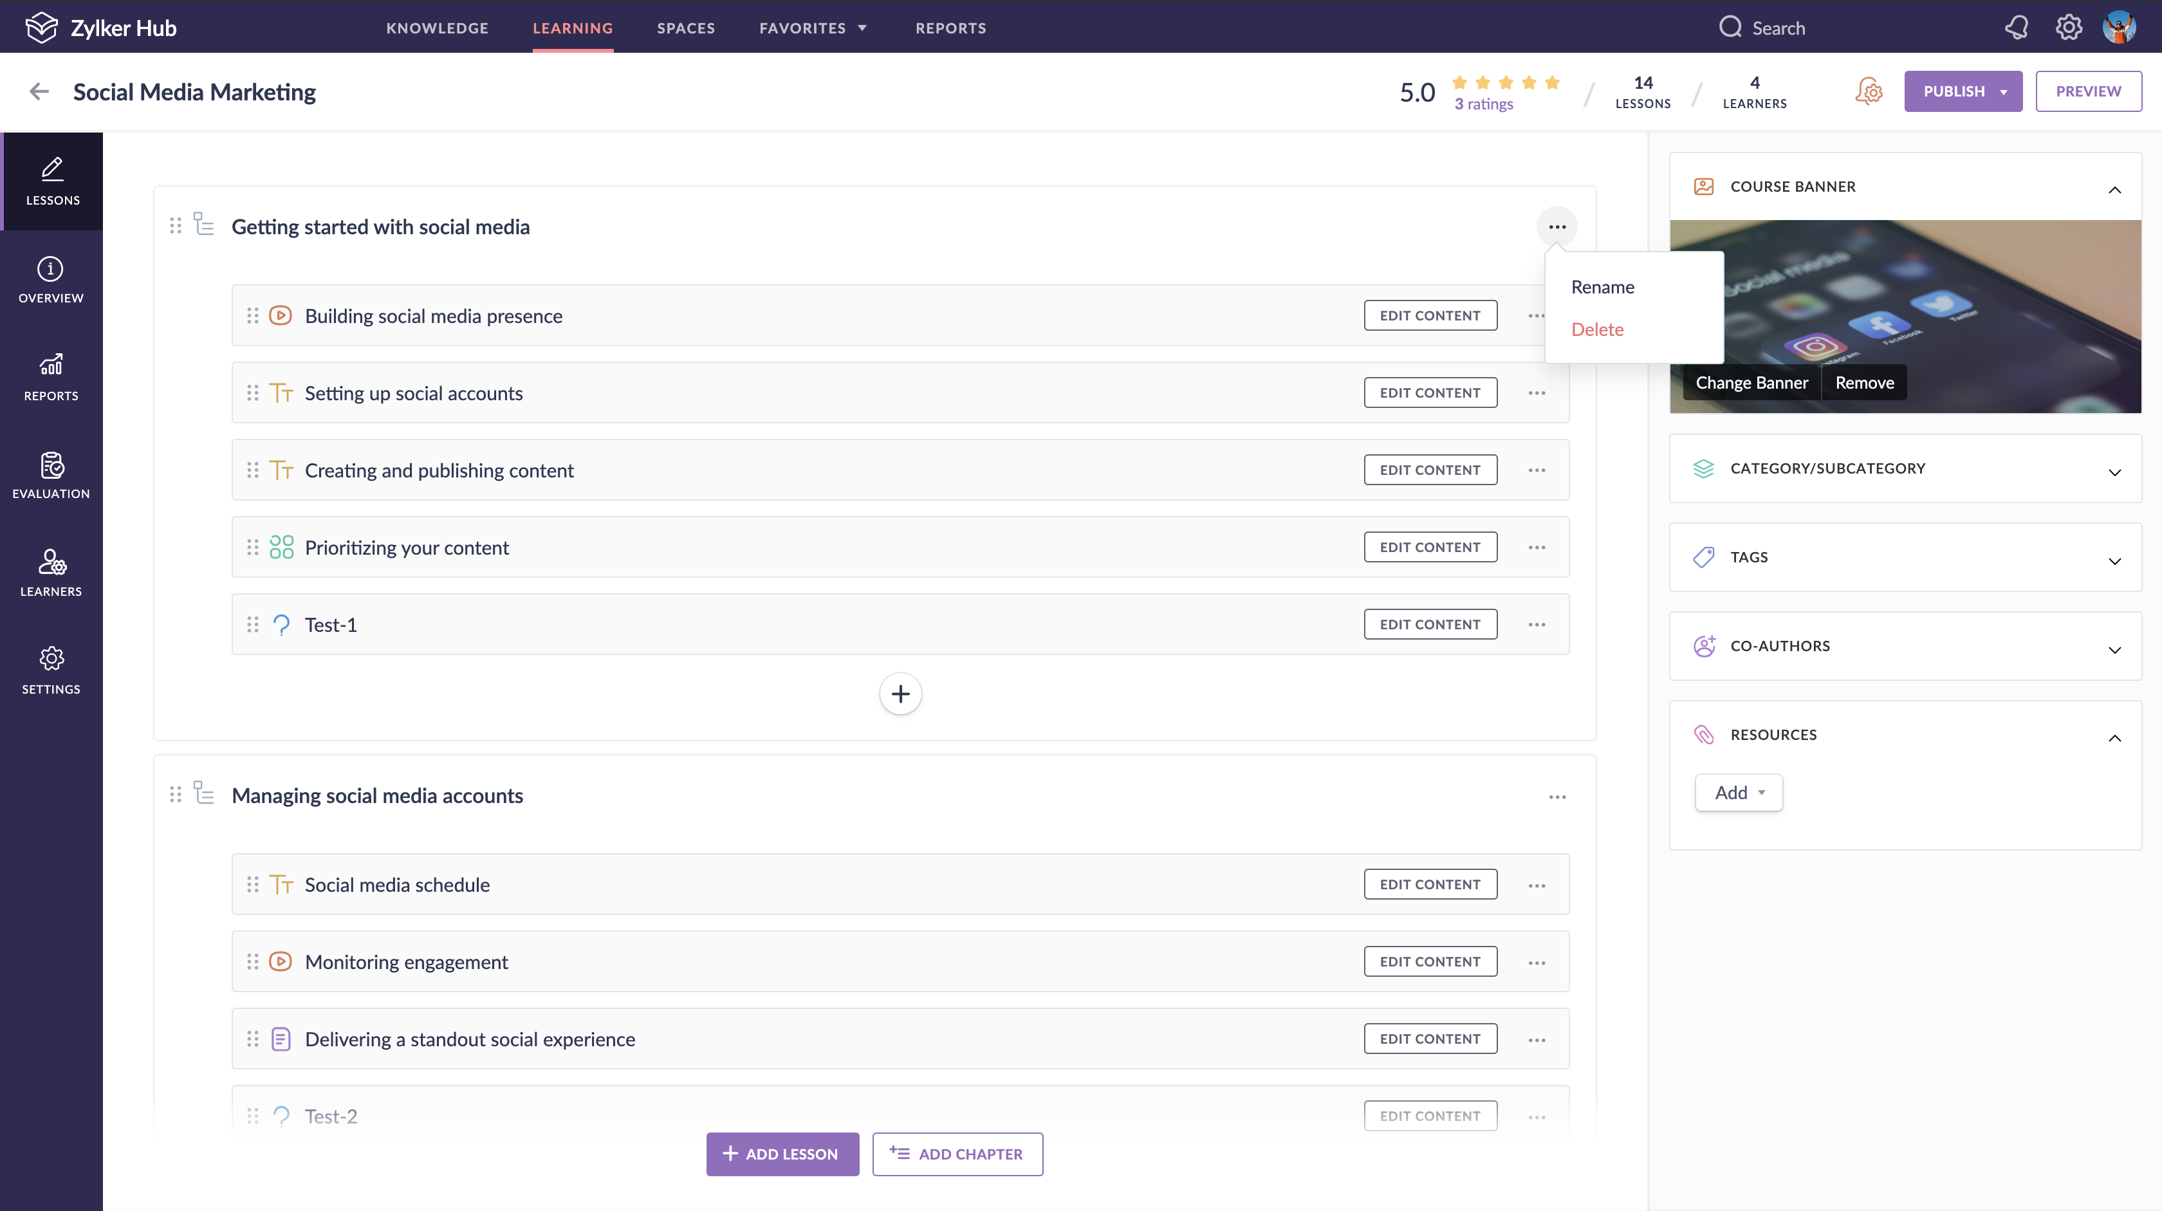The height and width of the screenshot is (1211, 2162).
Task: Expand the Tags panel
Action: (x=2114, y=560)
